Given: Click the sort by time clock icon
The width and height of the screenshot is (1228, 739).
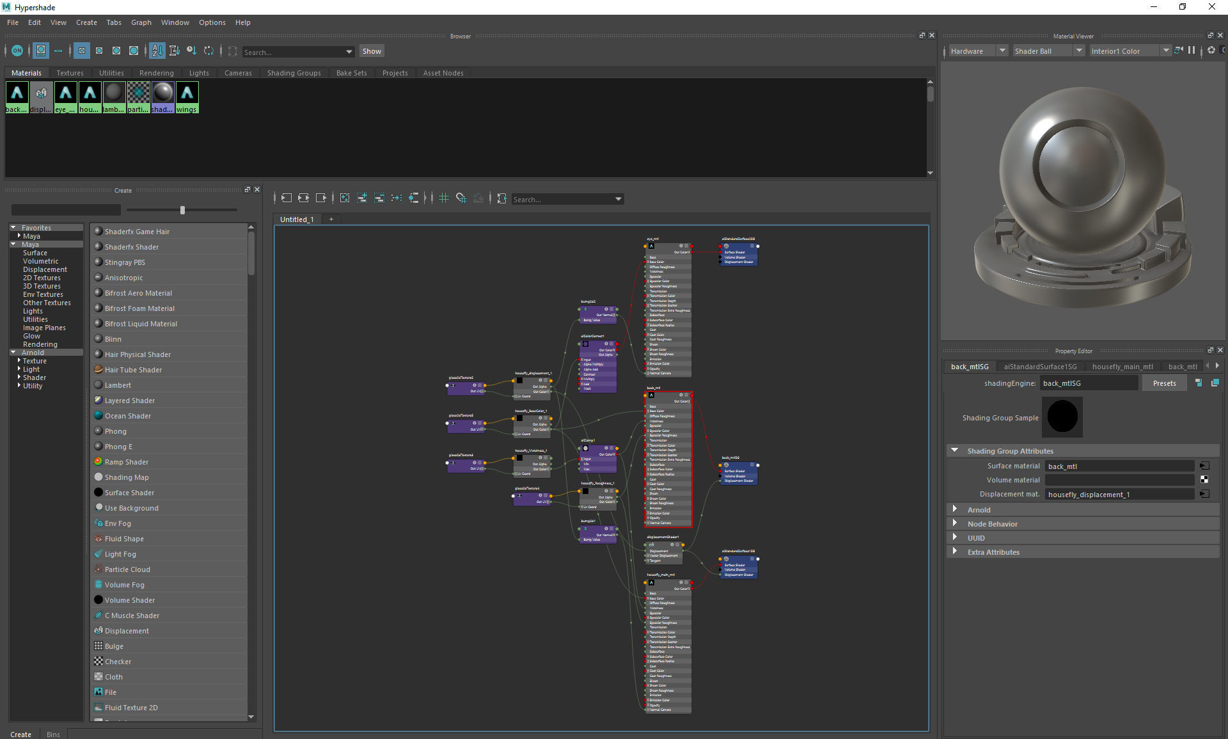Looking at the screenshot, I should (x=191, y=51).
